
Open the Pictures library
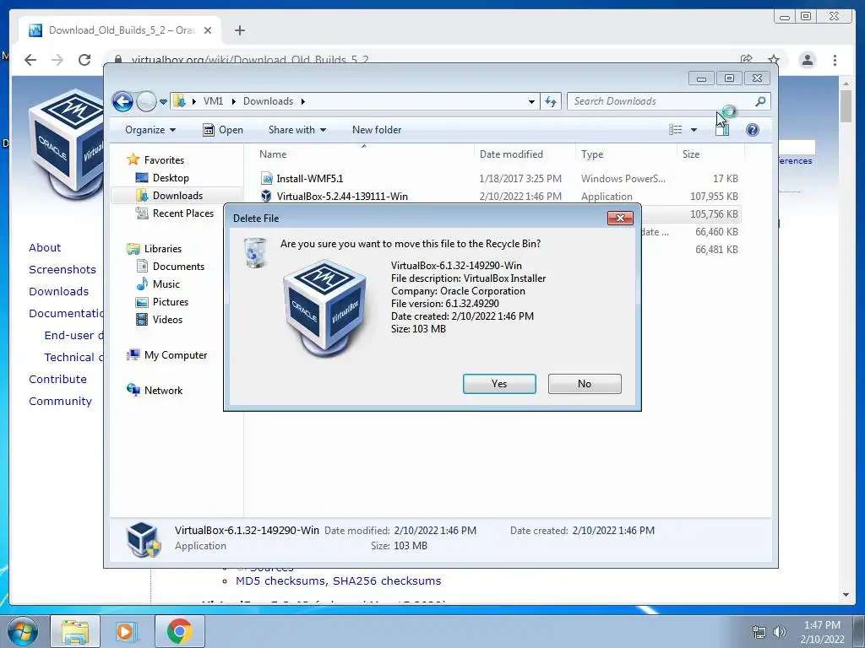[170, 301]
